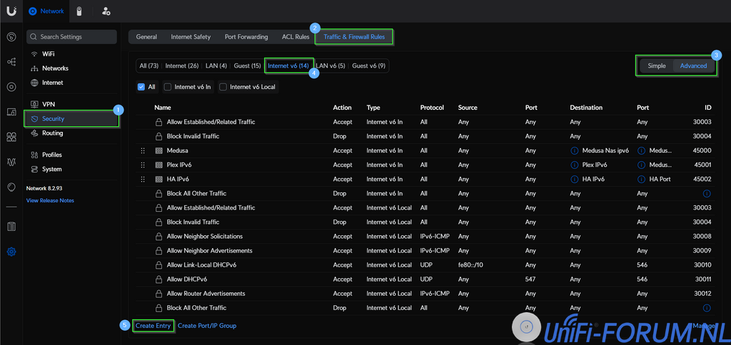Click the info icon beside Medusa Nas ipv6
731x345 pixels.
pyautogui.click(x=575, y=150)
